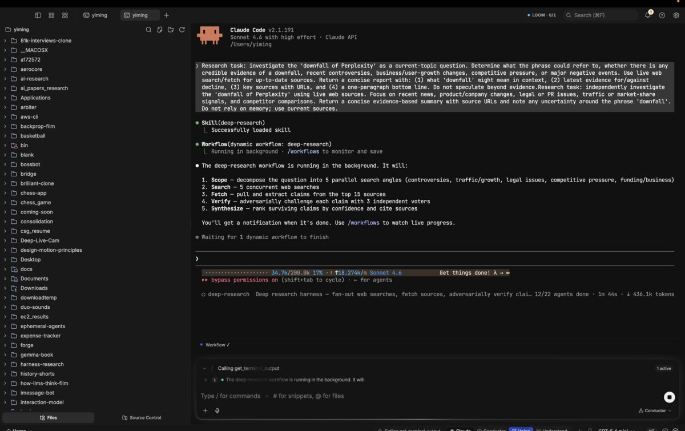685x431 pixels.
Task: Click the Desktop folder icon
Action: (14, 259)
